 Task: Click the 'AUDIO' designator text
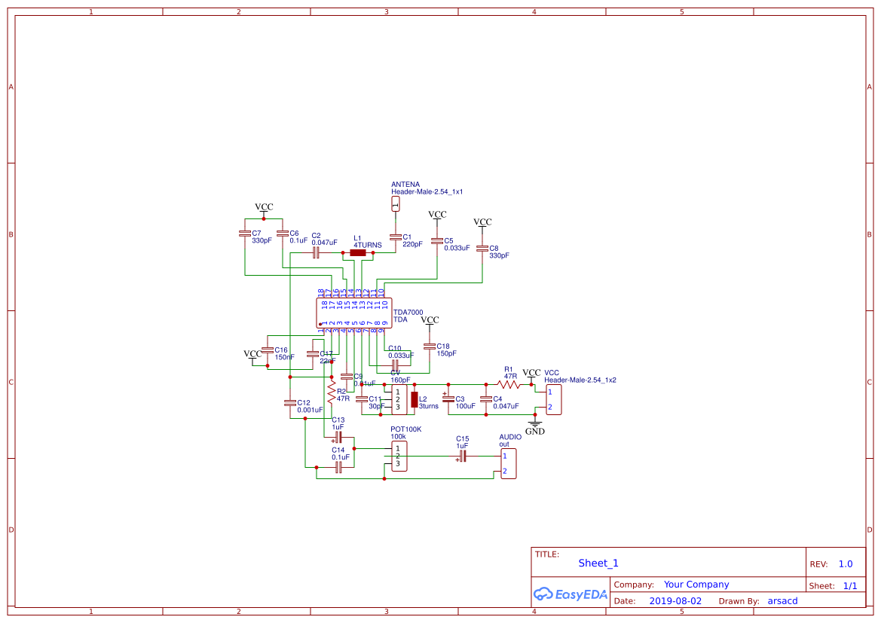click(x=510, y=436)
